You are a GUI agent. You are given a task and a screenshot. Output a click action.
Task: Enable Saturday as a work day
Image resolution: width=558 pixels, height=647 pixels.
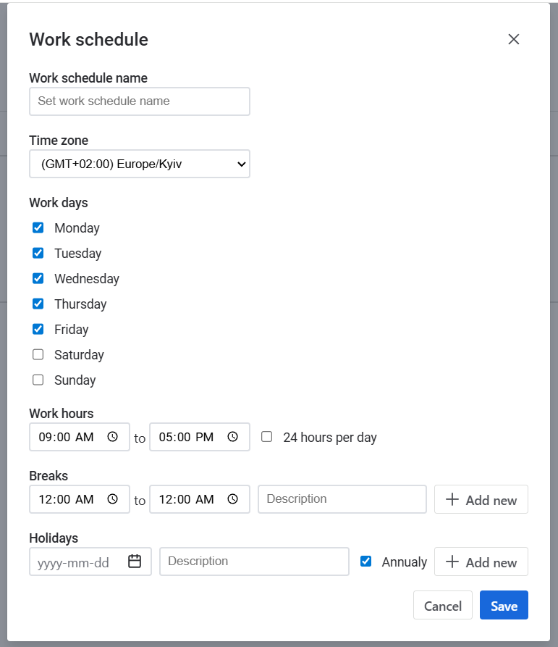tap(38, 354)
